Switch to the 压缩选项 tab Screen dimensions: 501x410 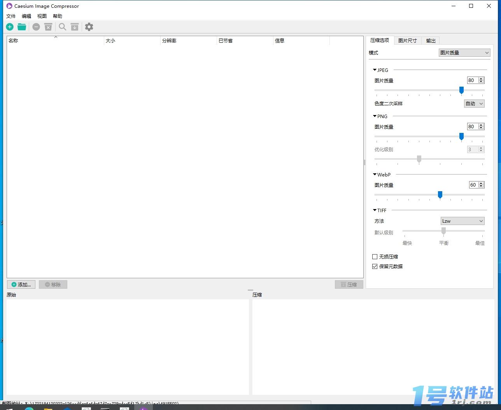coord(380,40)
